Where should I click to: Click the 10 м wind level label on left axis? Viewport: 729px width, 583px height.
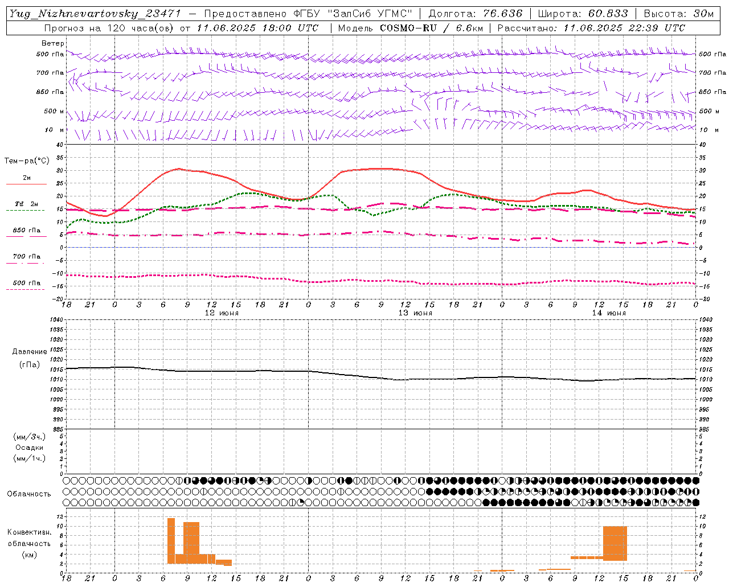click(55, 130)
